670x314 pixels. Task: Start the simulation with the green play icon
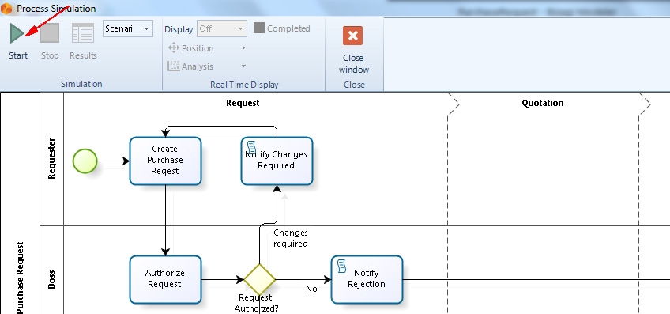coord(17,33)
